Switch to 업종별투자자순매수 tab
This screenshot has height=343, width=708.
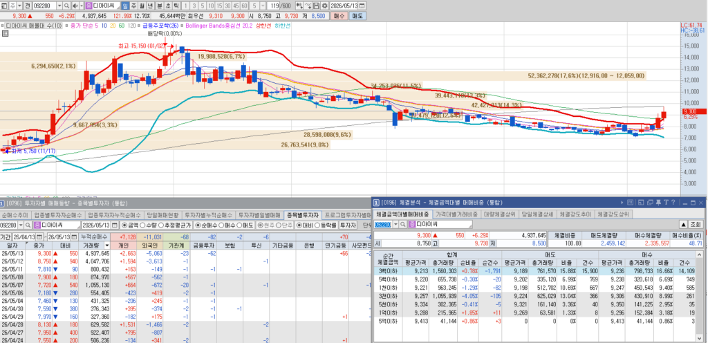click(x=58, y=215)
